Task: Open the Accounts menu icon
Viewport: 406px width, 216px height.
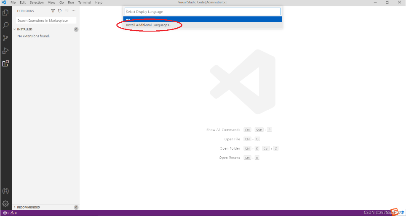Action: tap(5, 191)
